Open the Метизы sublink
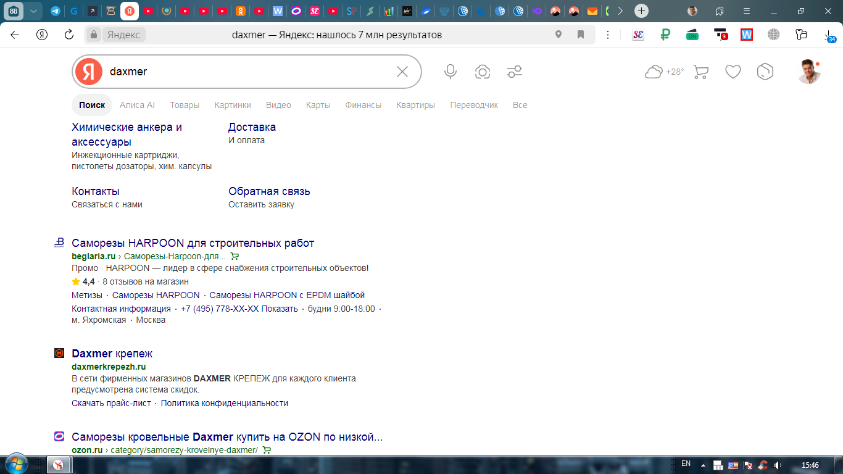843x474 pixels. pos(87,295)
